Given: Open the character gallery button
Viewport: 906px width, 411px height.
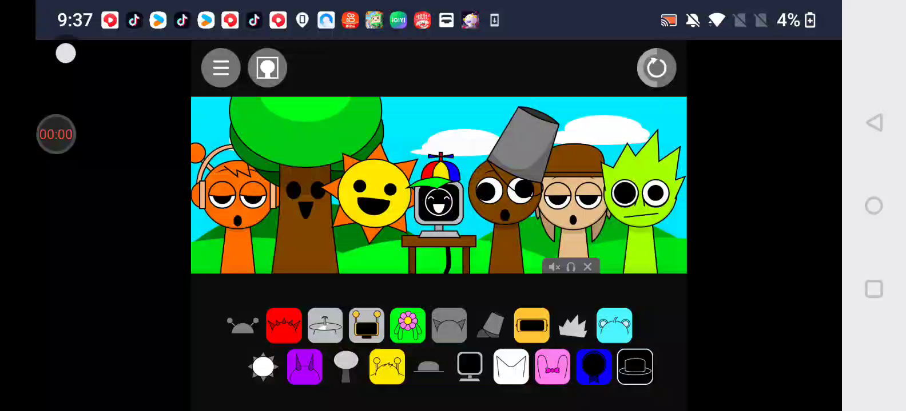Looking at the screenshot, I should pyautogui.click(x=267, y=68).
